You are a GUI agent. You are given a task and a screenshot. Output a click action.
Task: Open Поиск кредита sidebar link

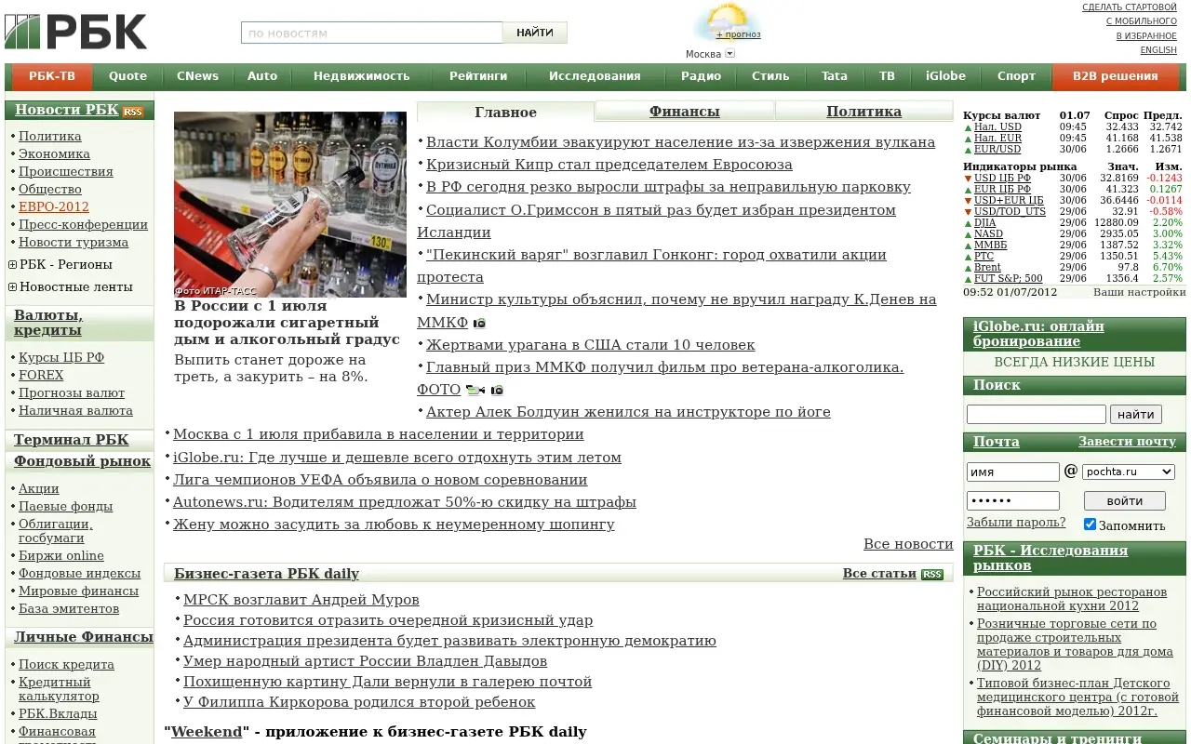click(x=67, y=665)
